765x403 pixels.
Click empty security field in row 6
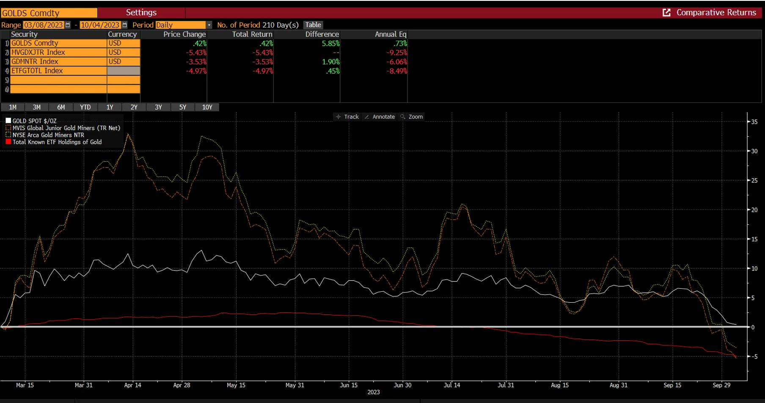pyautogui.click(x=58, y=89)
